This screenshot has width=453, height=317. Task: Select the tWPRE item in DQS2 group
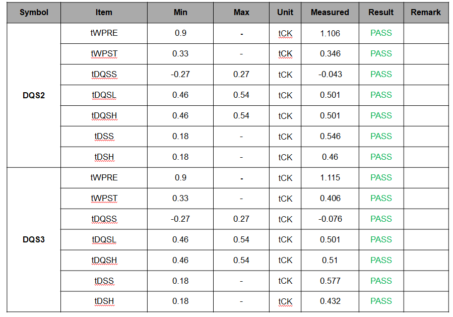coord(104,33)
